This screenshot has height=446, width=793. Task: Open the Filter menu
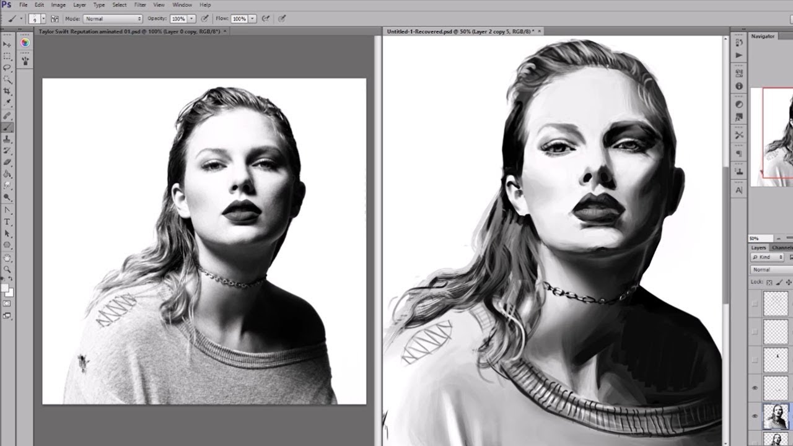point(140,4)
